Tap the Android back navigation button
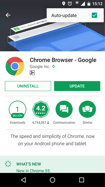Image resolution: width=105 pixels, height=187 pixels. tap(23, 180)
